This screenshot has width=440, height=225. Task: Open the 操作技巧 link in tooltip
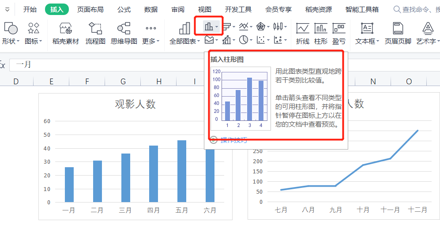(234, 140)
